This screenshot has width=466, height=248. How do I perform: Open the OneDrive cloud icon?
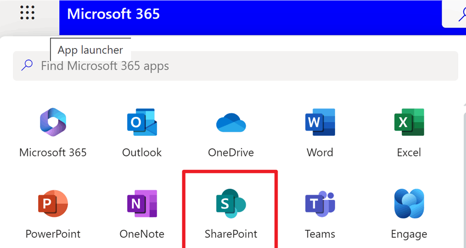tap(231, 123)
